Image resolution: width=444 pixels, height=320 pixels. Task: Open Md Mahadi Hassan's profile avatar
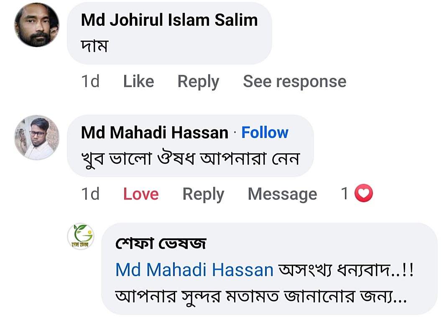point(37,138)
